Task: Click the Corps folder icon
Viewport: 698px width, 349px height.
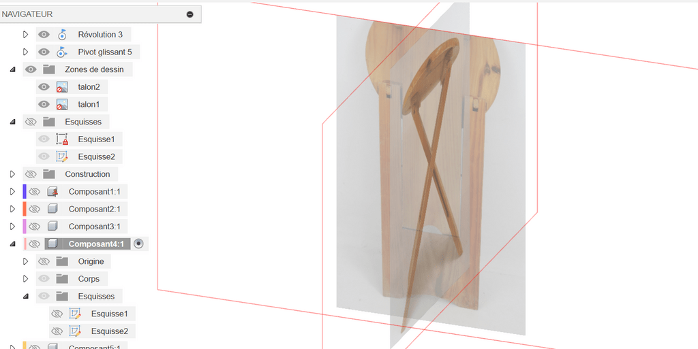Action: click(62, 279)
